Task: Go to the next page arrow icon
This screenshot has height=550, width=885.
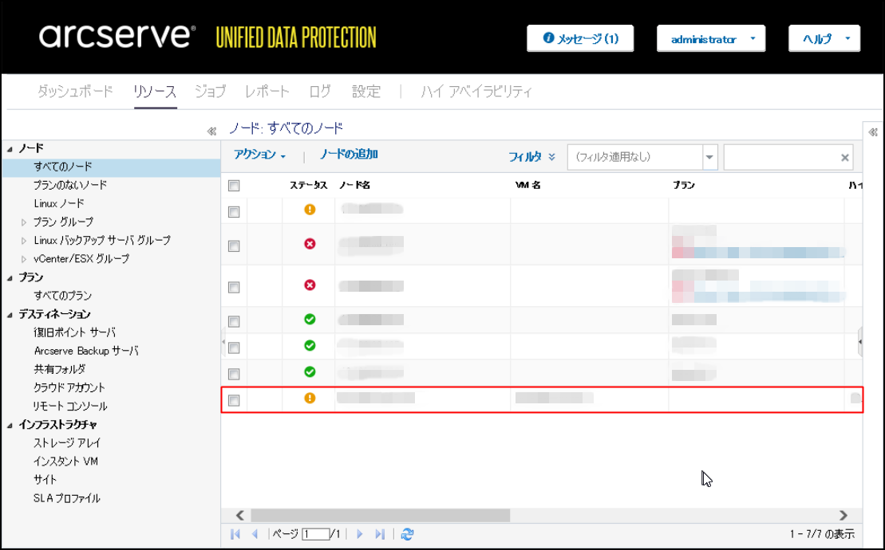Action: pyautogui.click(x=360, y=534)
